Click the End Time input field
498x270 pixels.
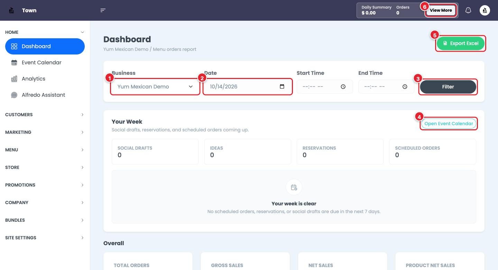click(x=386, y=87)
